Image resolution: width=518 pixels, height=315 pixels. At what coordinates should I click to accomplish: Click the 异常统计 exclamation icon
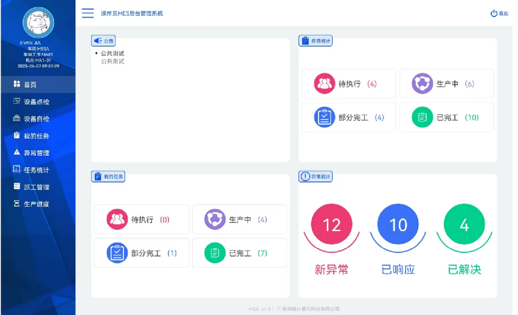[x=305, y=176]
